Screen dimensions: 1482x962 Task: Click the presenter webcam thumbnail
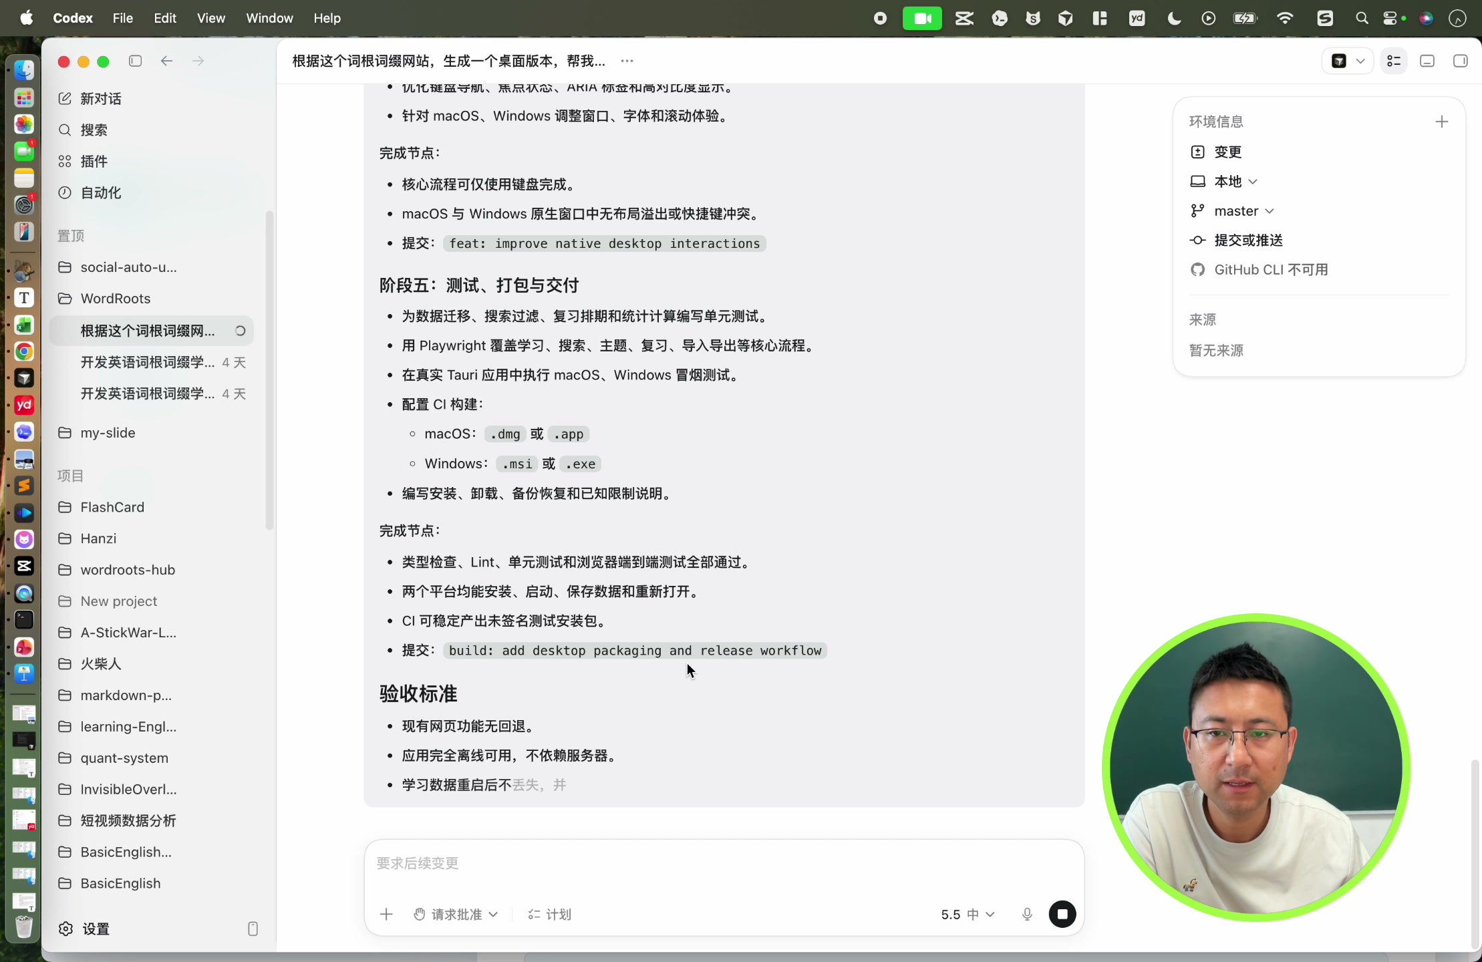click(1256, 767)
